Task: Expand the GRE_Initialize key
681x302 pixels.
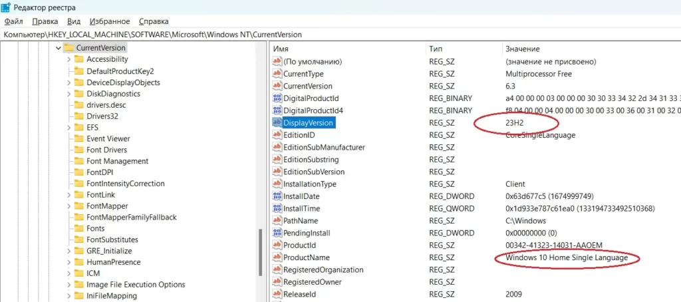Action: [x=69, y=251]
